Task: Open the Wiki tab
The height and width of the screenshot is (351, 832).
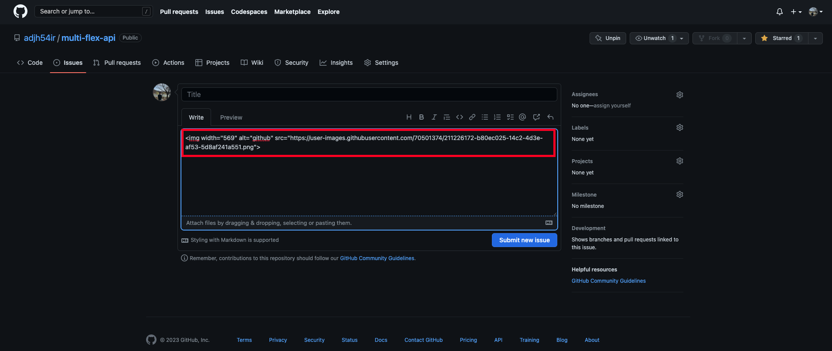Action: [252, 63]
